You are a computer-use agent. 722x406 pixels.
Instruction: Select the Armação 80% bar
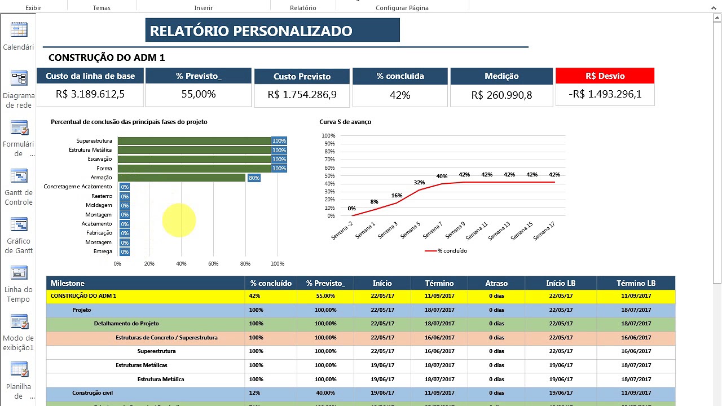182,178
